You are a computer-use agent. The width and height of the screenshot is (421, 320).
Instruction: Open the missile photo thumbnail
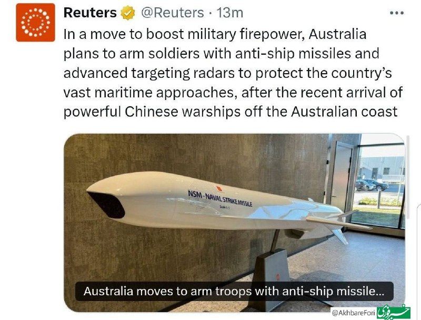(234, 223)
